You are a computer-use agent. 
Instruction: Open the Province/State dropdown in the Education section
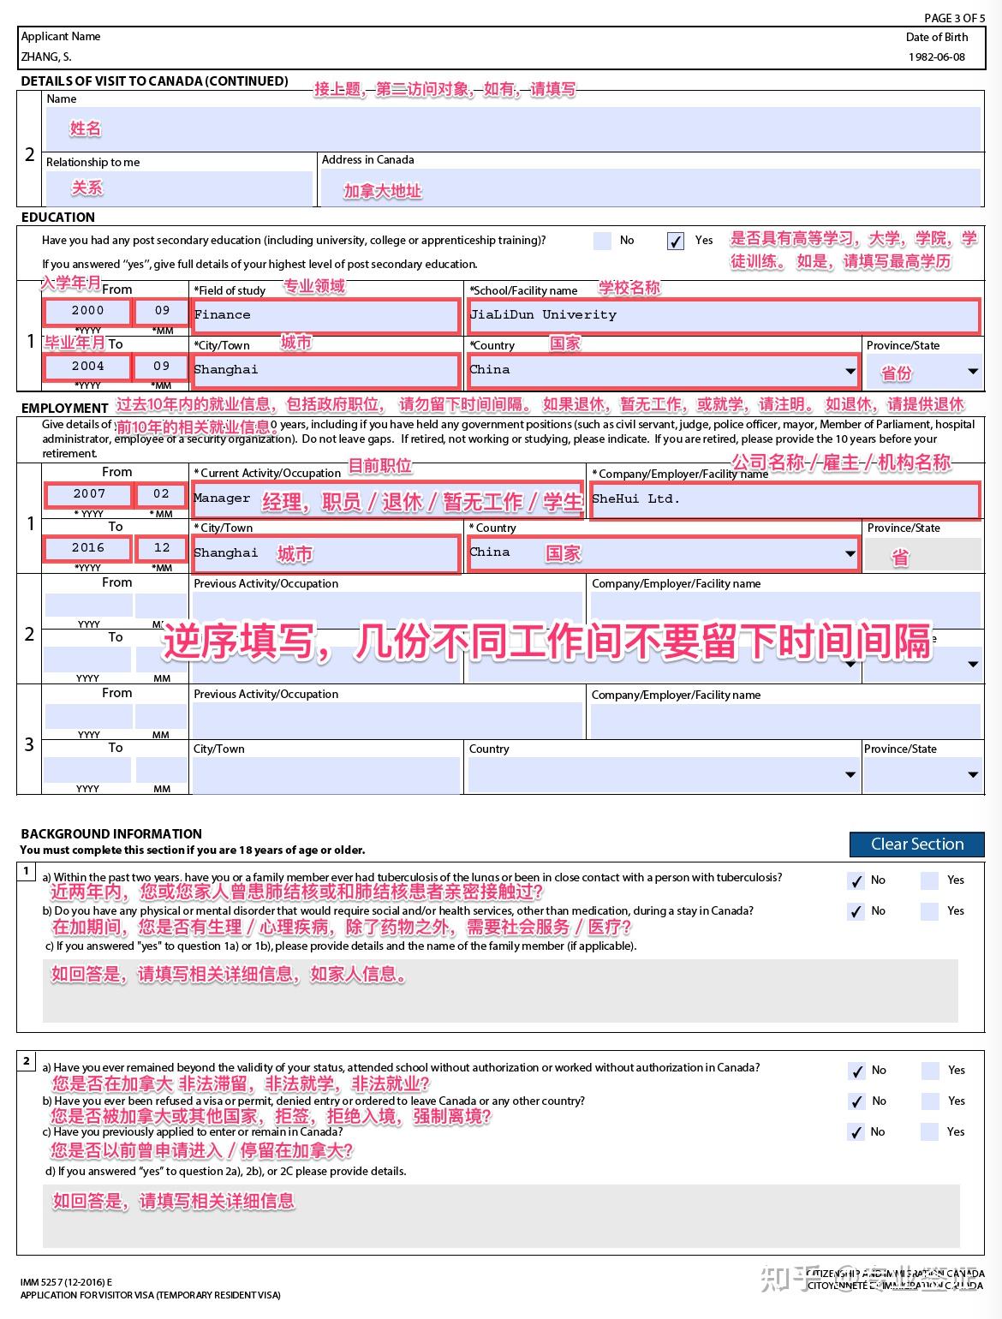tap(973, 372)
